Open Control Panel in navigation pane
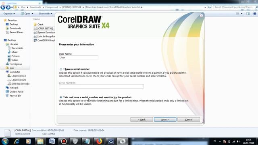This screenshot has width=258, height=145. [x=15, y=91]
